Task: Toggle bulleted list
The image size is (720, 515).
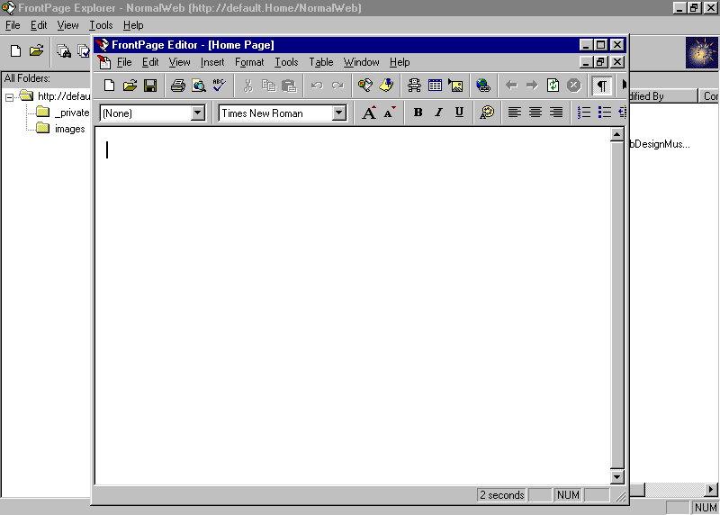Action: point(604,113)
